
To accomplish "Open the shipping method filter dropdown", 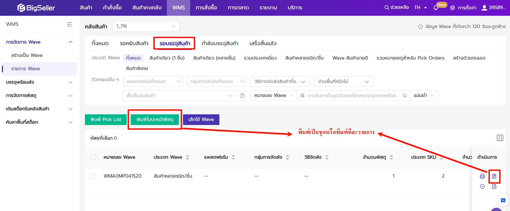I will (280, 81).
